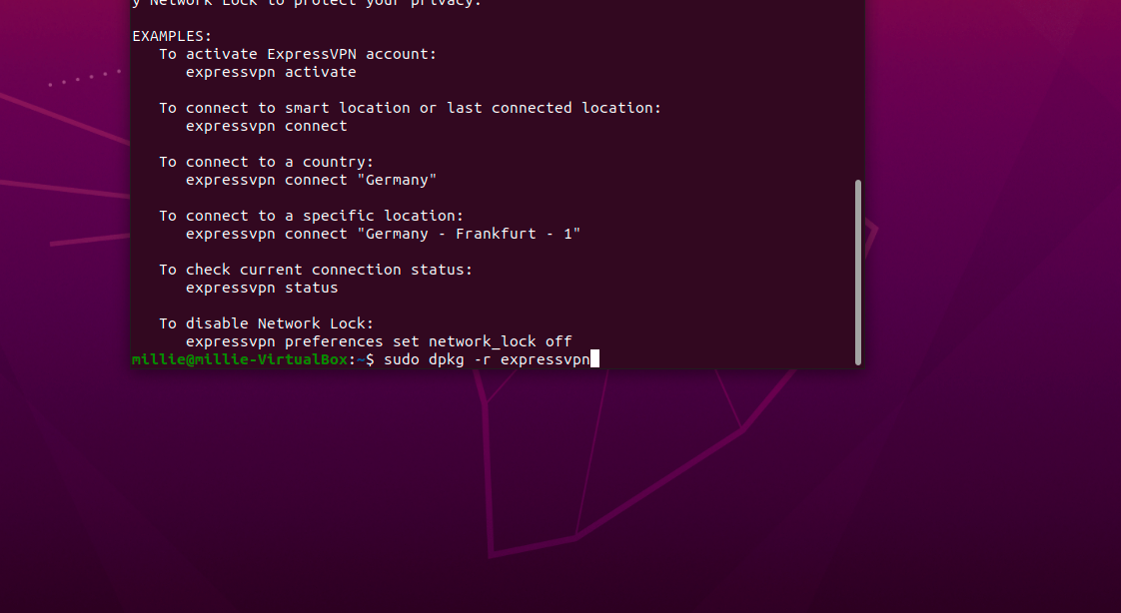
Task: Click the "To disable Network Lock:" line
Action: (x=266, y=323)
